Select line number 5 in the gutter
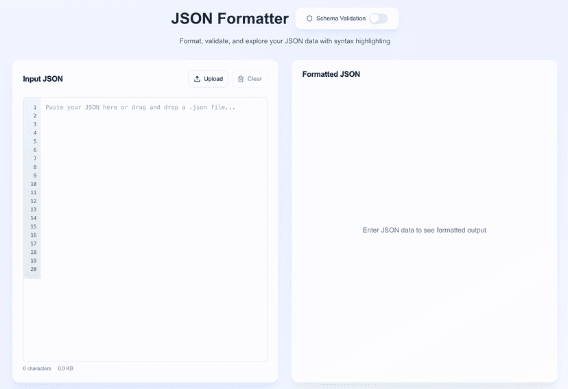 tap(34, 141)
